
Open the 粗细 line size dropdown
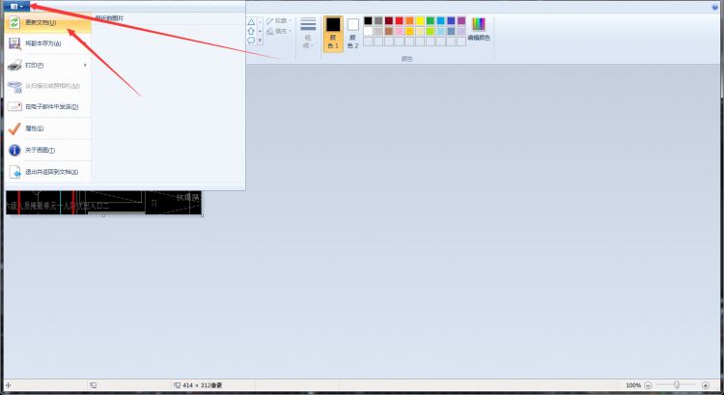point(308,32)
